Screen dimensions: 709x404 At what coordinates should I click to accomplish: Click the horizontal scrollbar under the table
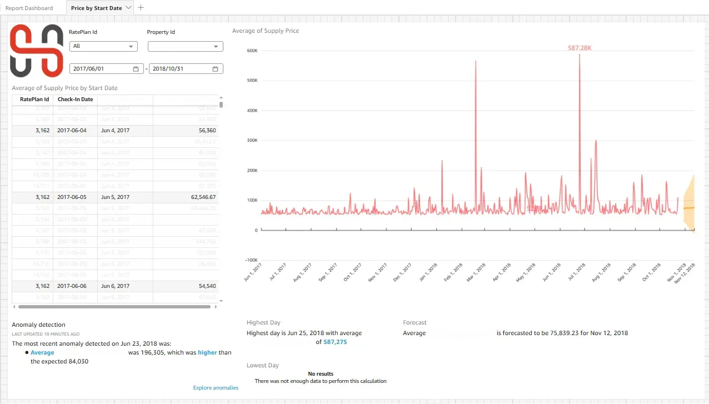(x=114, y=307)
